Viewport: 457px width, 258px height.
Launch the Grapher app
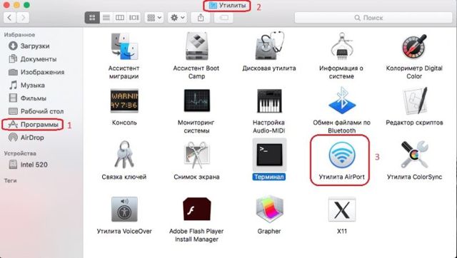click(269, 209)
